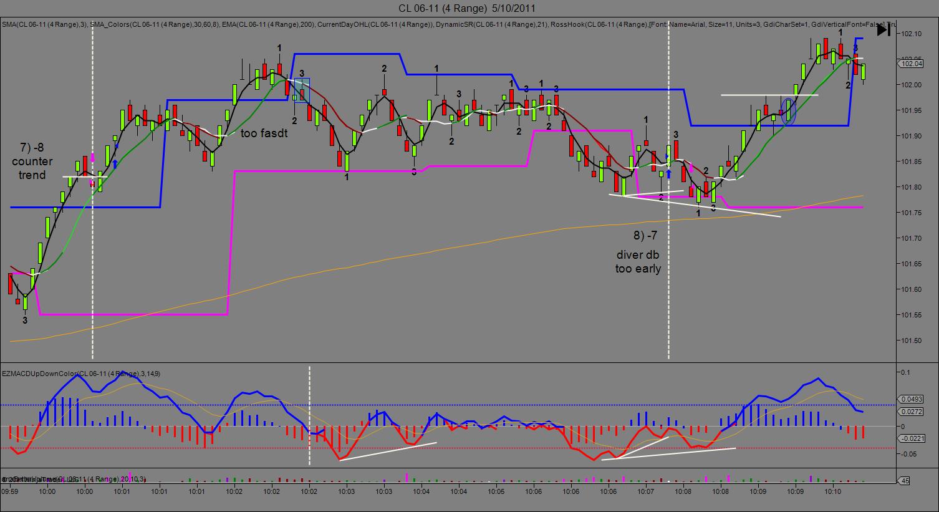Click the "diver db too early" note

(638, 262)
